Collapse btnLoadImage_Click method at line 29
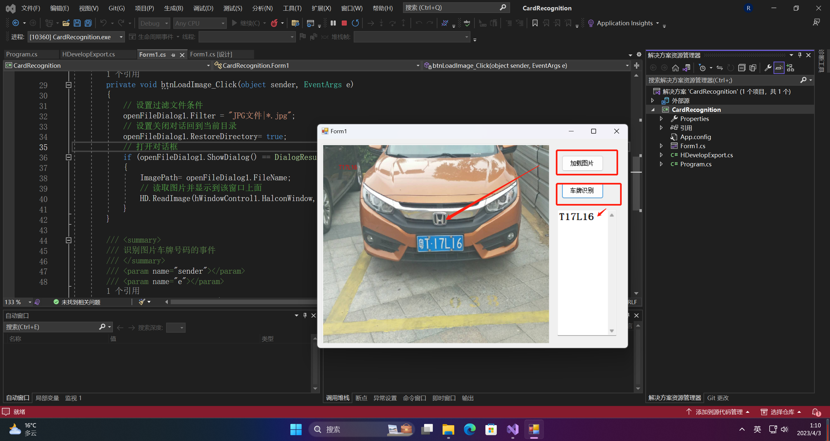This screenshot has width=830, height=441. click(68, 85)
